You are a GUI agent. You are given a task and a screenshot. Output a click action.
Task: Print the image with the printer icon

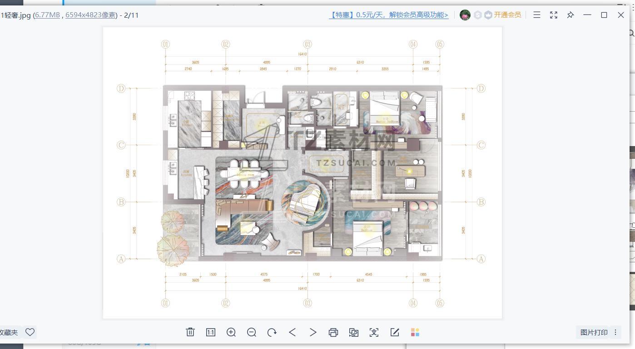click(x=333, y=332)
